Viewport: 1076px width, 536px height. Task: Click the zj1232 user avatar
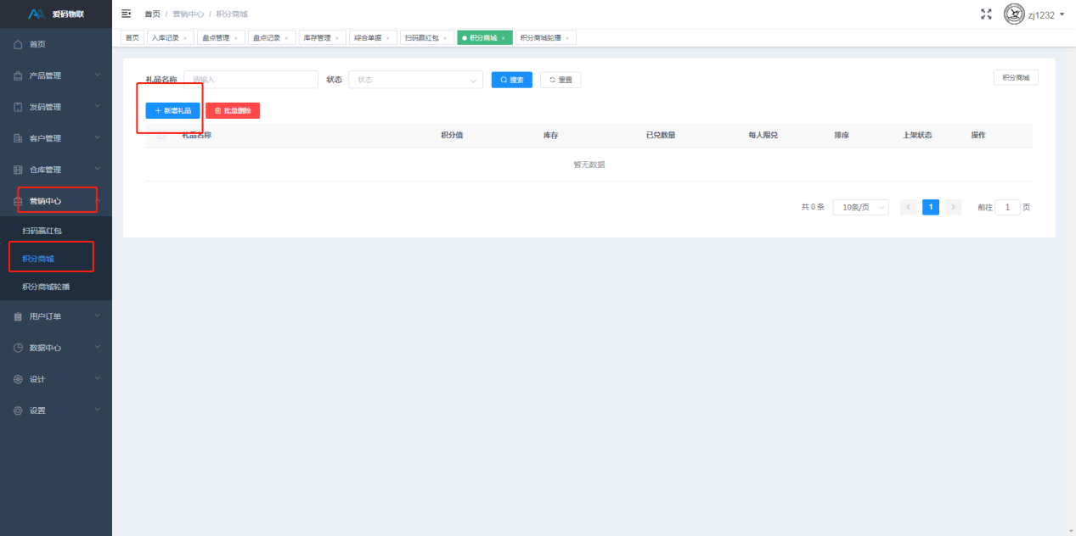(x=1014, y=14)
